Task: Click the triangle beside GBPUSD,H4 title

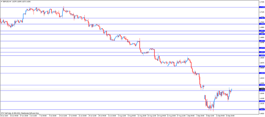Action: click(1, 2)
